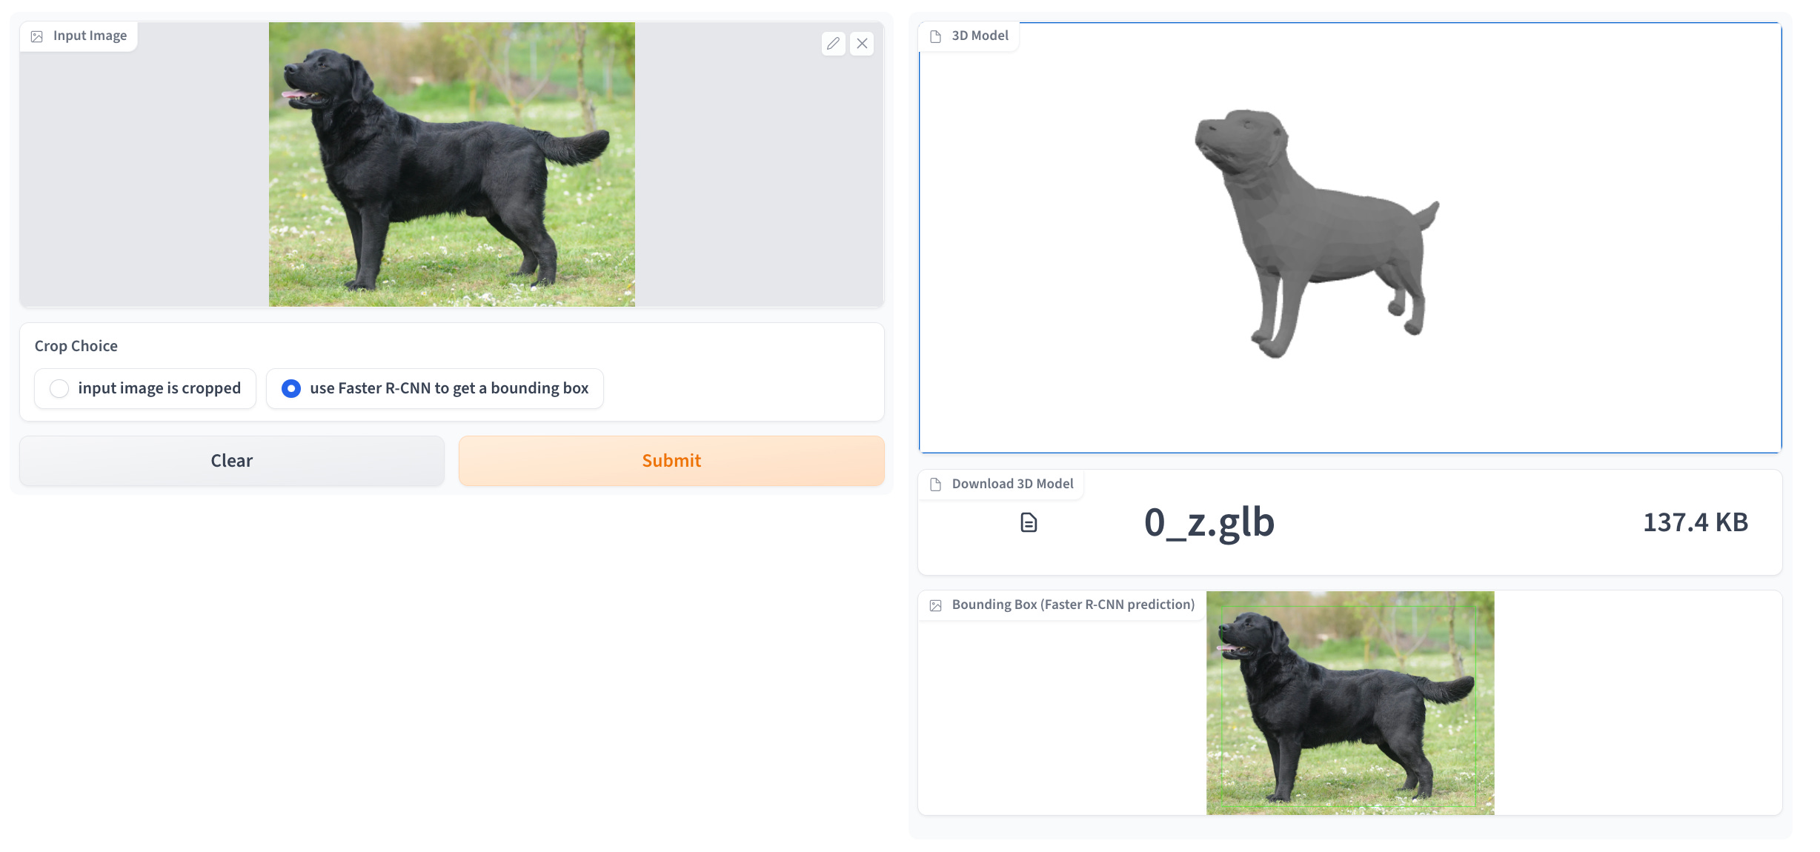Click the image icon beside Input Image label
The height and width of the screenshot is (852, 1820).
[x=37, y=36]
